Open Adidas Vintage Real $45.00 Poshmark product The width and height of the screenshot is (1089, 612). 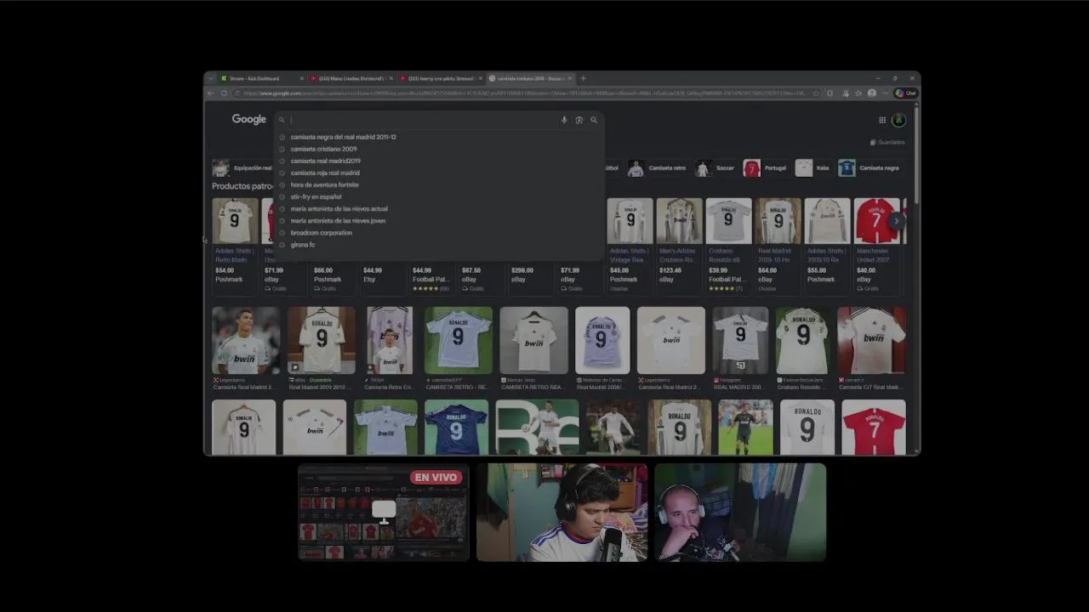630,245
